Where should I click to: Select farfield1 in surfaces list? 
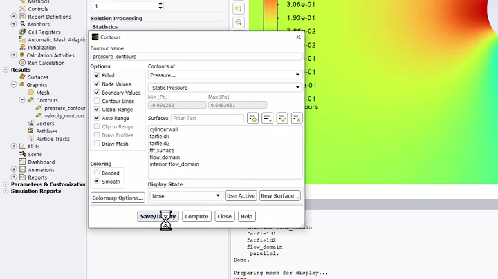click(159, 136)
